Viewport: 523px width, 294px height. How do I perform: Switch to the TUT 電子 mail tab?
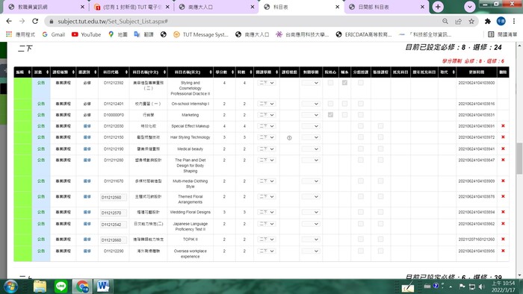pyautogui.click(x=131, y=7)
